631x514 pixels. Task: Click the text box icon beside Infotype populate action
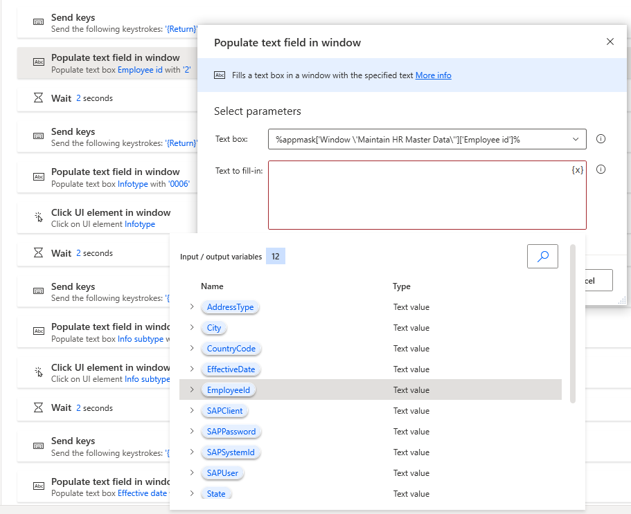[x=38, y=176]
